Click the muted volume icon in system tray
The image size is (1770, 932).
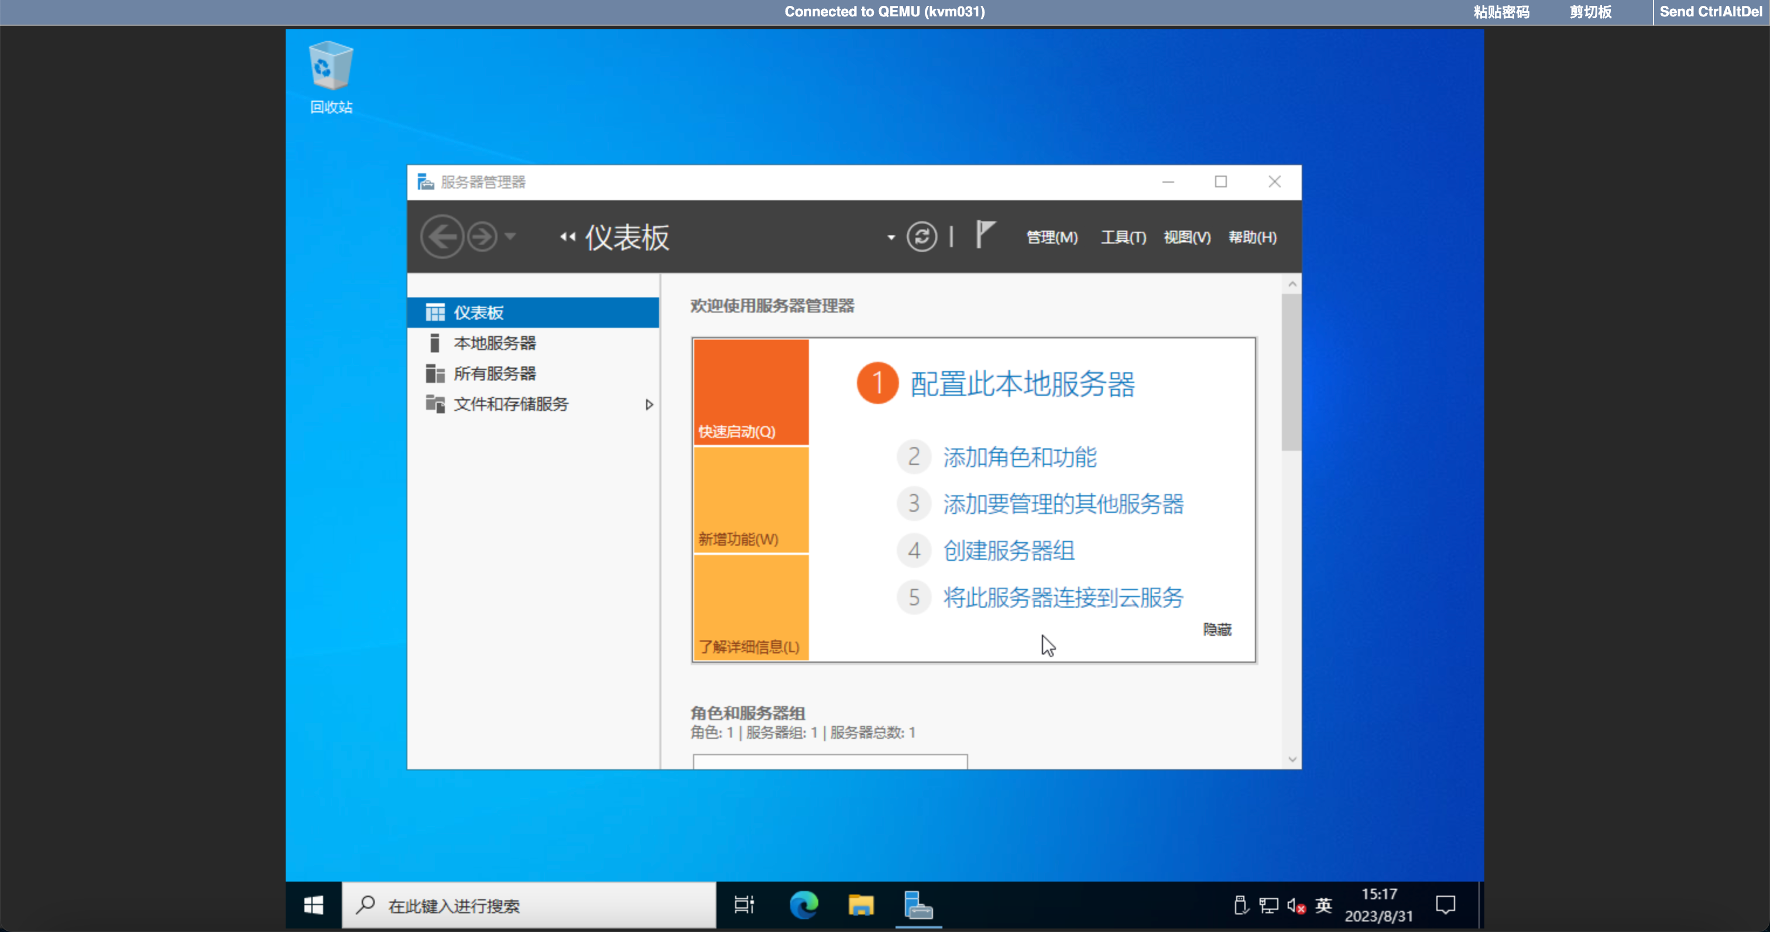[x=1294, y=905]
